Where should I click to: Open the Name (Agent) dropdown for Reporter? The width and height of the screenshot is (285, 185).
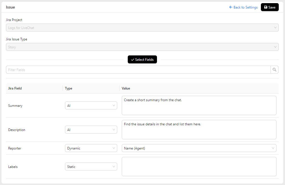click(199, 148)
